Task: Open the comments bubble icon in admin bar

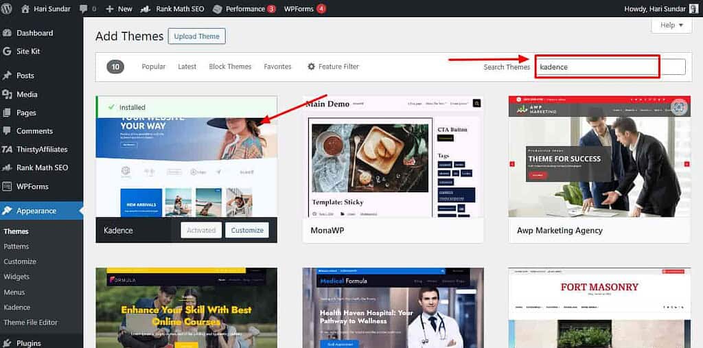Action: [84, 9]
